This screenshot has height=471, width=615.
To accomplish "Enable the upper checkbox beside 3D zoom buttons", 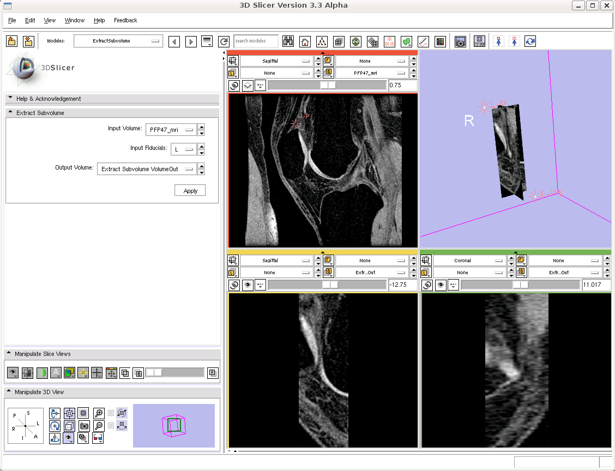I will (x=111, y=413).
